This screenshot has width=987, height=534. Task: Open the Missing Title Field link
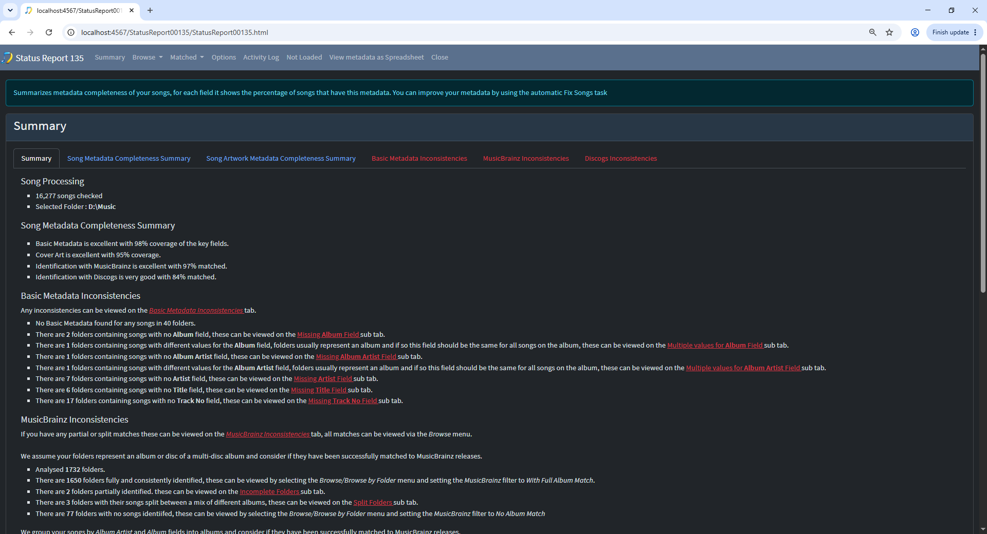click(x=319, y=390)
